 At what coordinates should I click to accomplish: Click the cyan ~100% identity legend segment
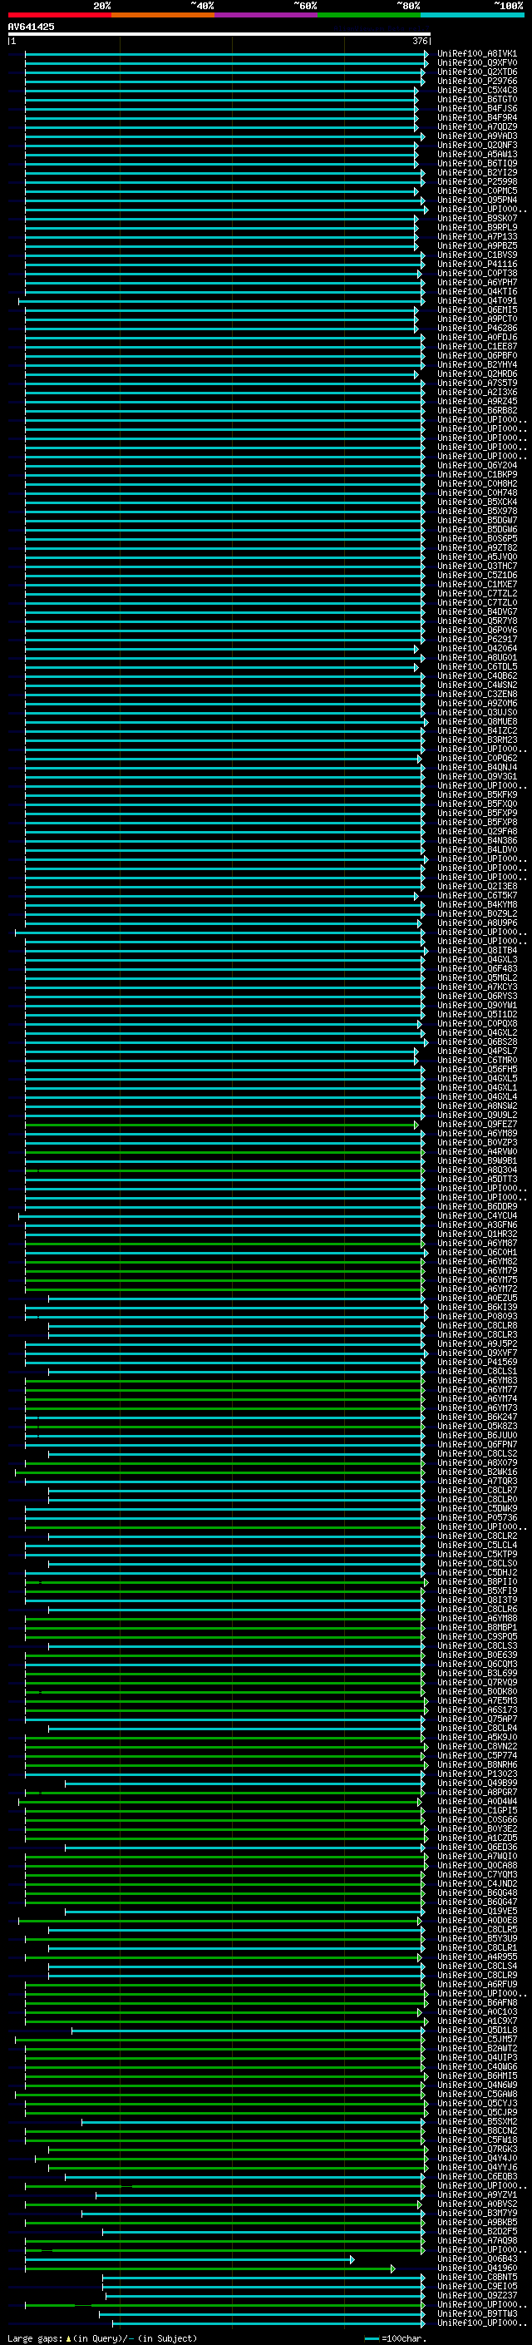[x=472, y=15]
